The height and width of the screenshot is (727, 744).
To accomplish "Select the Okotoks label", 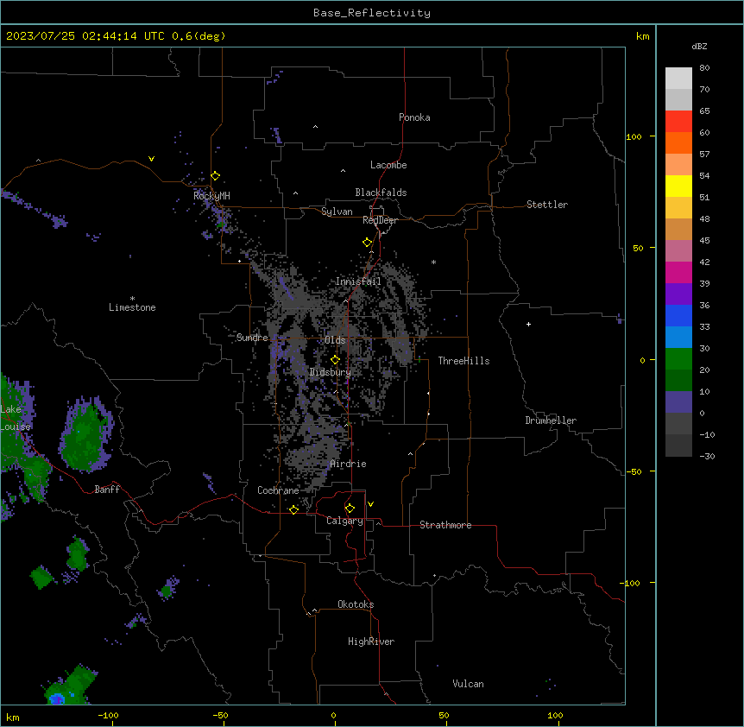I will coord(356,604).
